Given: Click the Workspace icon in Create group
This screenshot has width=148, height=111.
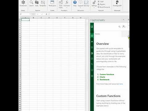Looking at the screenshot, I should (x=52, y=3).
